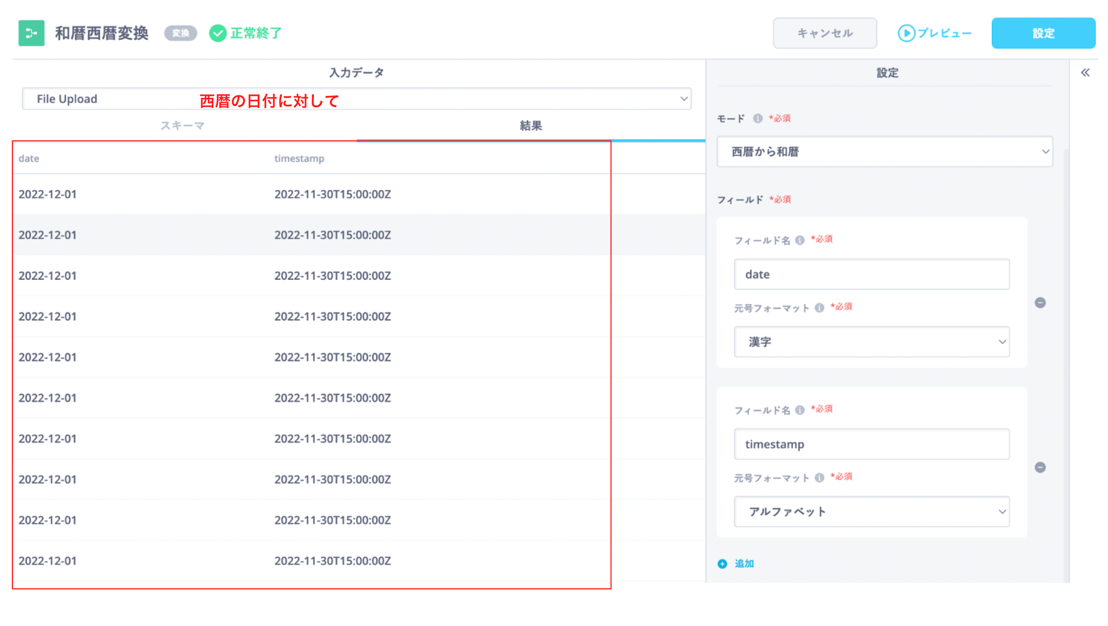Remove the timestamp field using its minus icon
This screenshot has height=626, width=1108.
click(x=1041, y=468)
